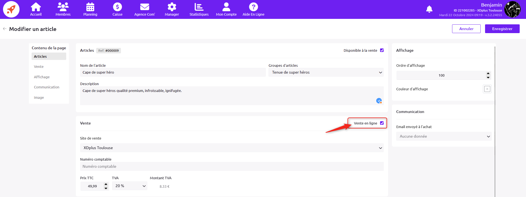Expand Email envoyé à l'achat dropdown
Image resolution: width=526 pixels, height=197 pixels.
click(x=444, y=137)
